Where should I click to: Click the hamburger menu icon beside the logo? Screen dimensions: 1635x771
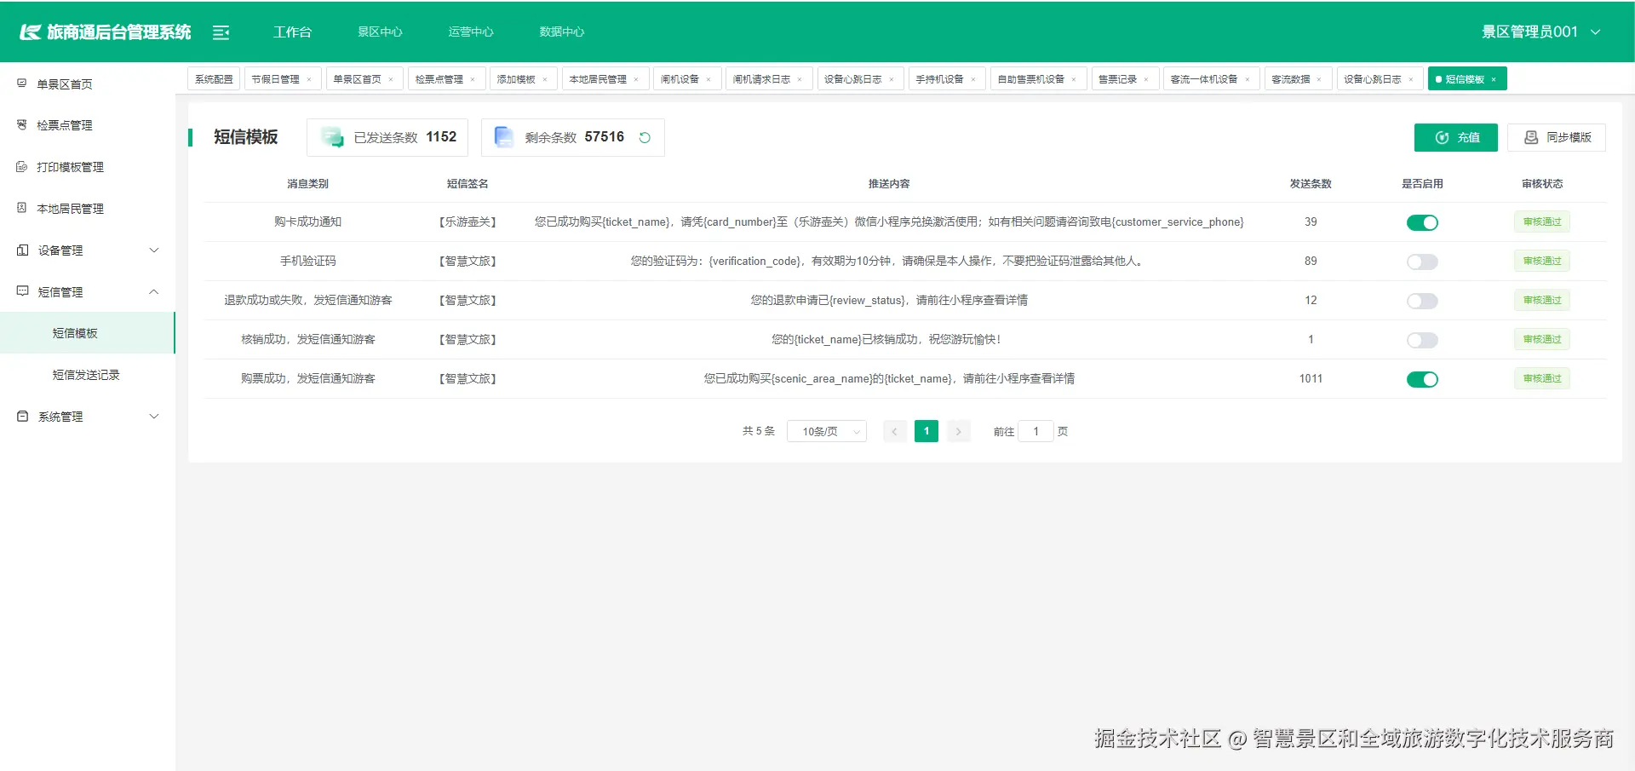(221, 32)
